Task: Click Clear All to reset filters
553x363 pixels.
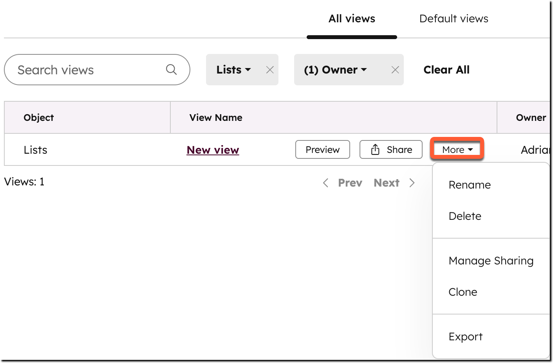Action: tap(446, 70)
